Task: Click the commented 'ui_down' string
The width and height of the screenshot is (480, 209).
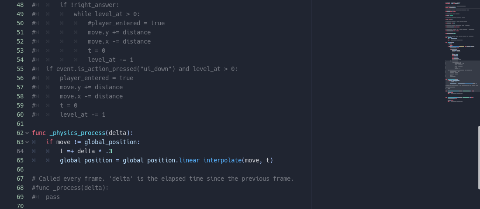Action: point(156,69)
